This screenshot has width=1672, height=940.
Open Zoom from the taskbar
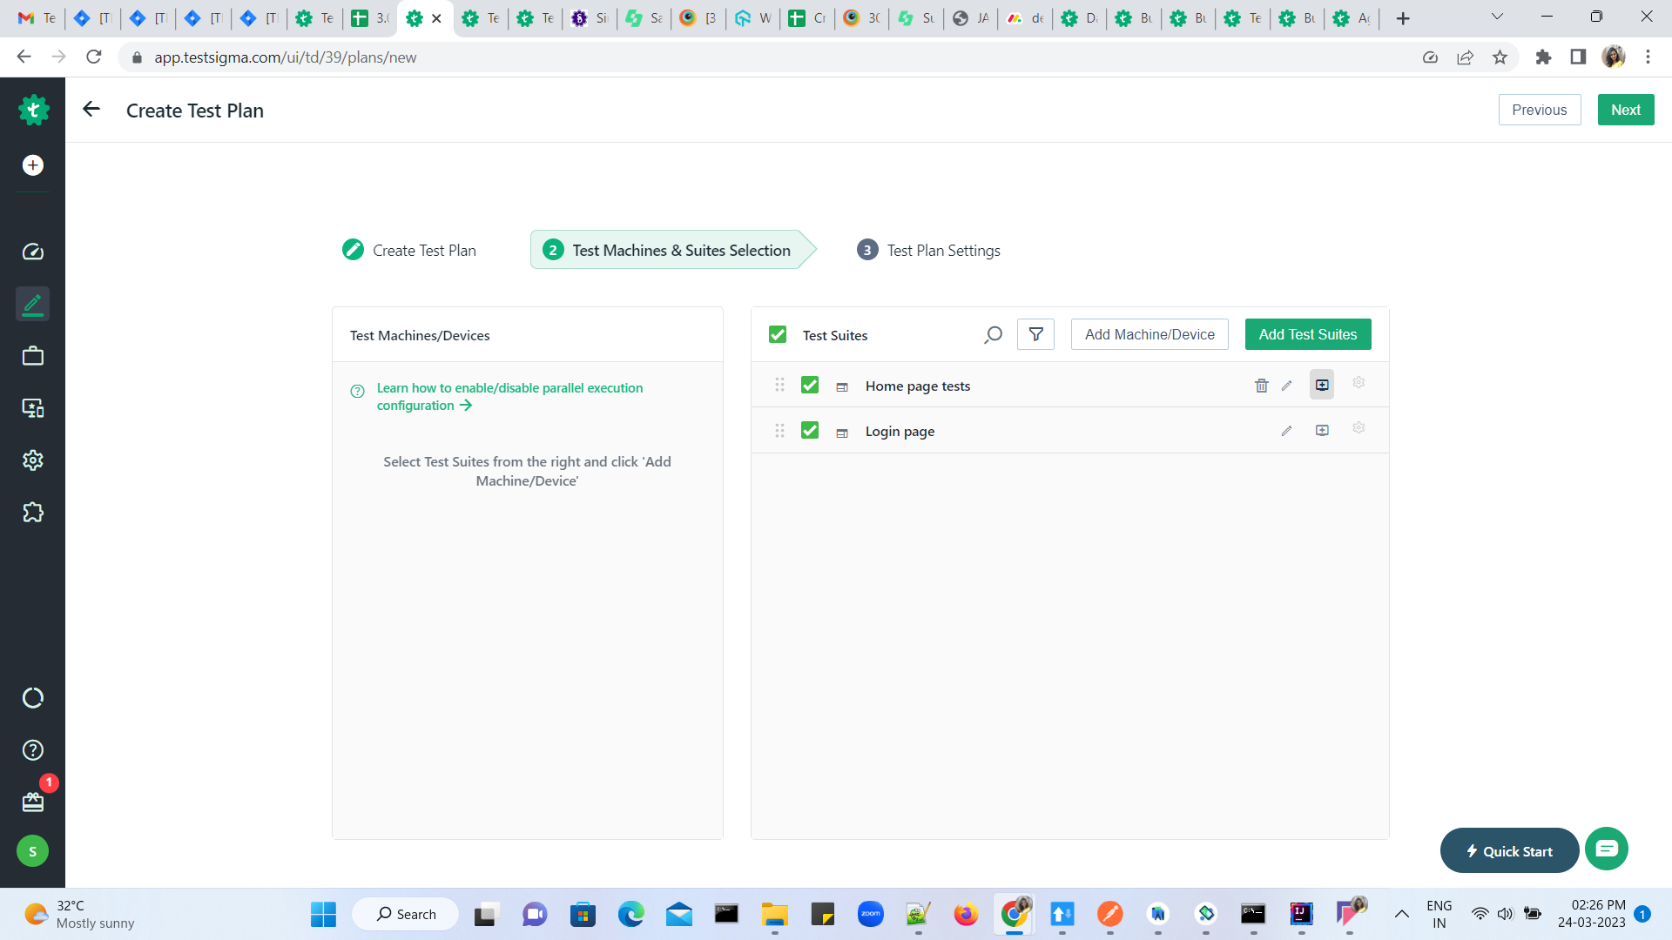tap(870, 914)
